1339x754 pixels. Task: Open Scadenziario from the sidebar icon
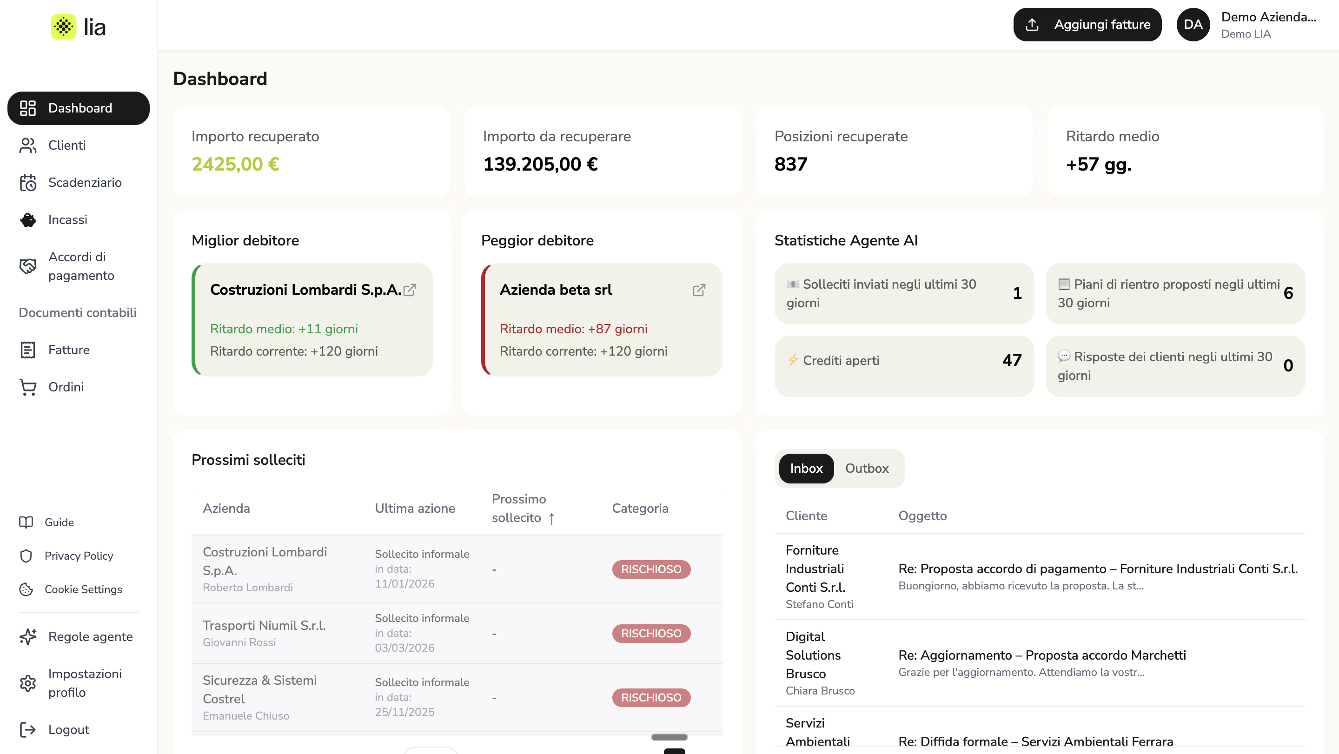pyautogui.click(x=28, y=183)
